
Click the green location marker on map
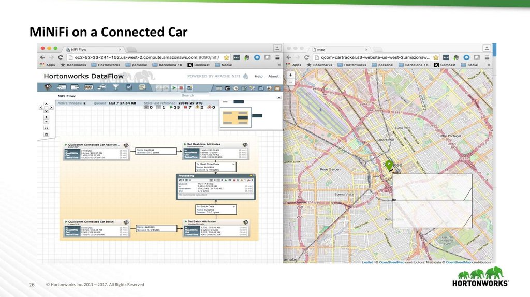coord(389,165)
